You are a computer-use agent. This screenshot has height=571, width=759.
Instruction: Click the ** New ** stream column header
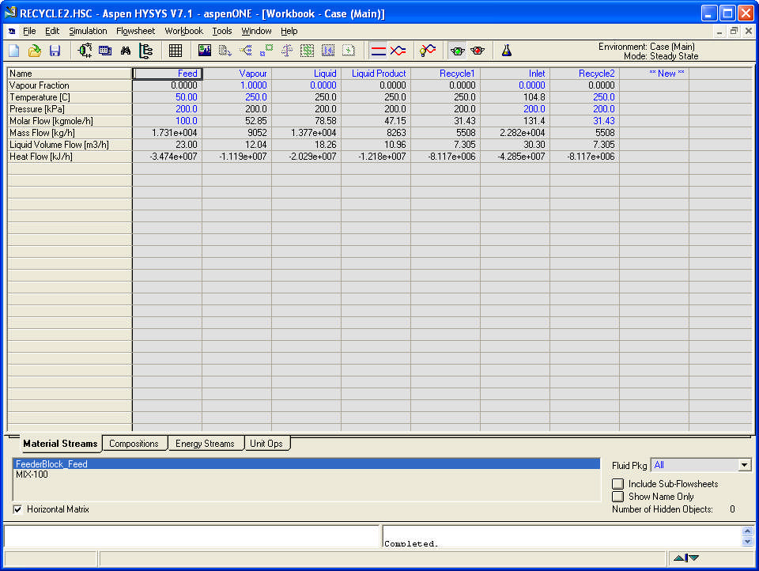tap(666, 74)
